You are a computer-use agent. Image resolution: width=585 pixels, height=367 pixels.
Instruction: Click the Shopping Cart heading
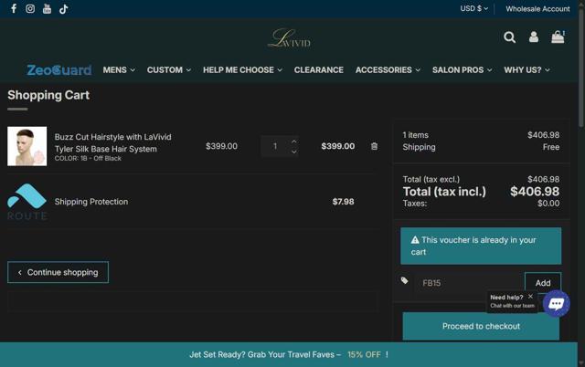pyautogui.click(x=48, y=95)
